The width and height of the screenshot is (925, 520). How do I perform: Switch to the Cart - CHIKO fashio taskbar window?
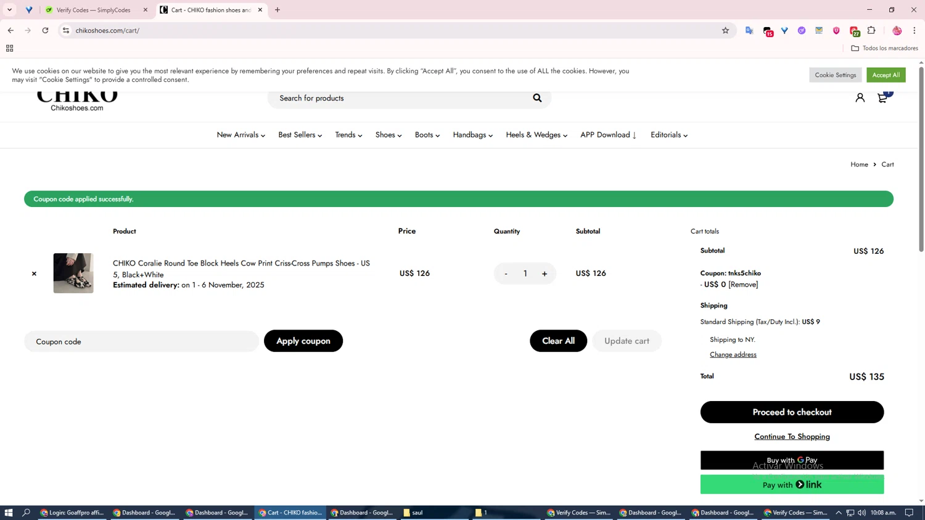(x=290, y=513)
